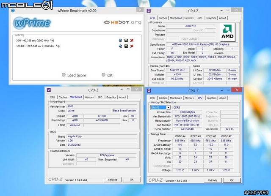
Task: Open Graphics tab in top CPU-Z window
Action: pos(211,18)
